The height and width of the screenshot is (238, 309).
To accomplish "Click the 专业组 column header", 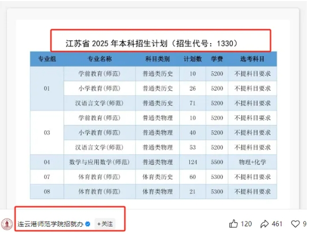I will pos(47,59).
